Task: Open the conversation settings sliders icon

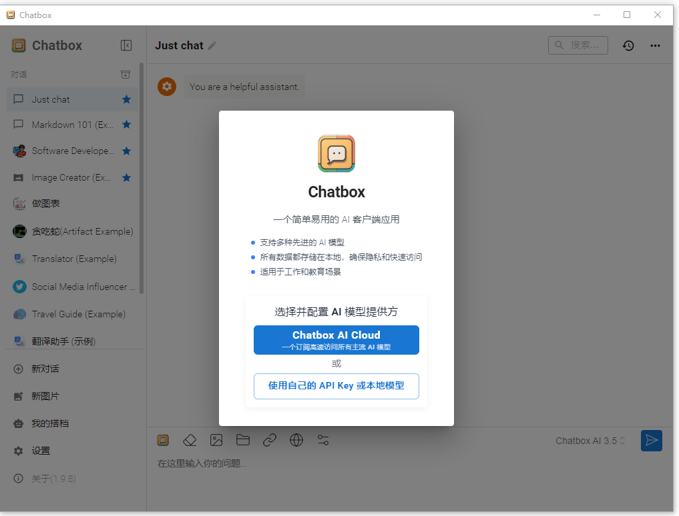Action: pos(323,440)
